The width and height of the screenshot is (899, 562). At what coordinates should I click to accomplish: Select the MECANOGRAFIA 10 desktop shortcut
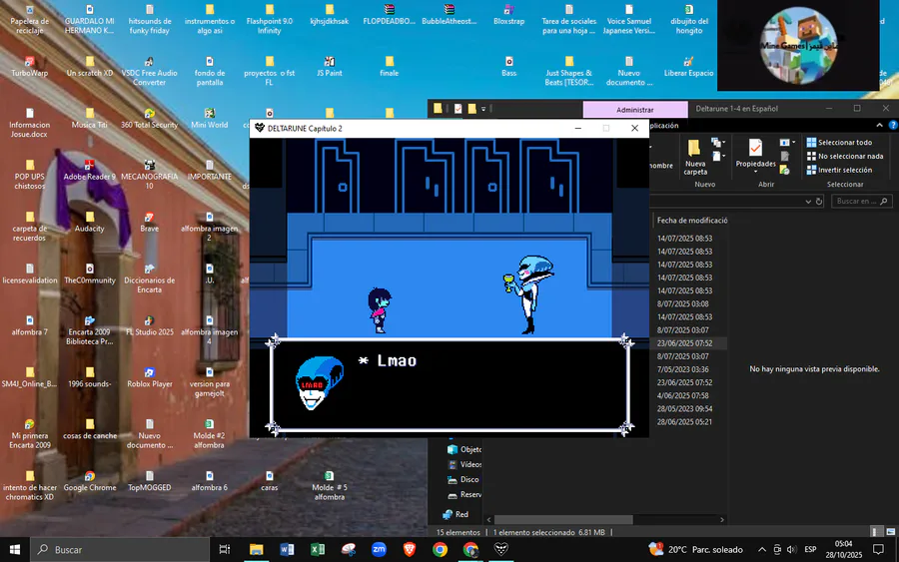149,175
